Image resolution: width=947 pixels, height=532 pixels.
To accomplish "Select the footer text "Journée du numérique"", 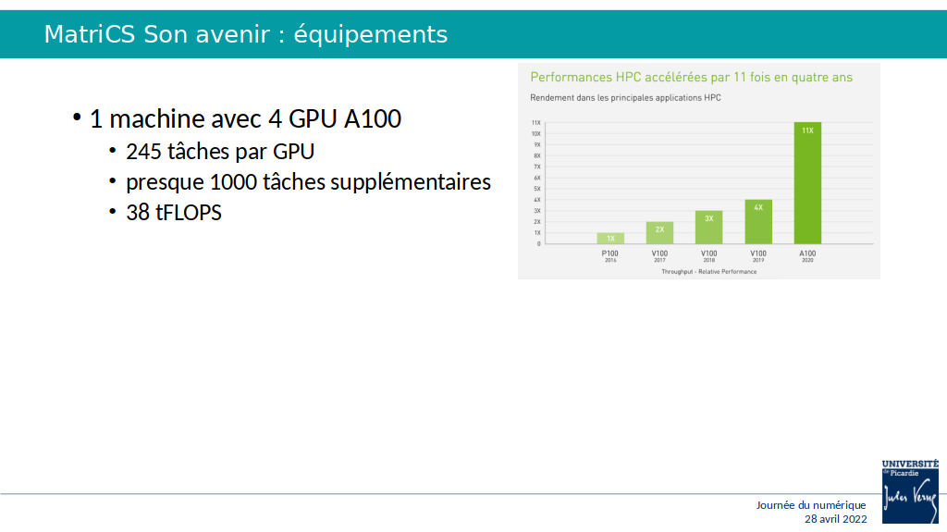I will 811,505.
